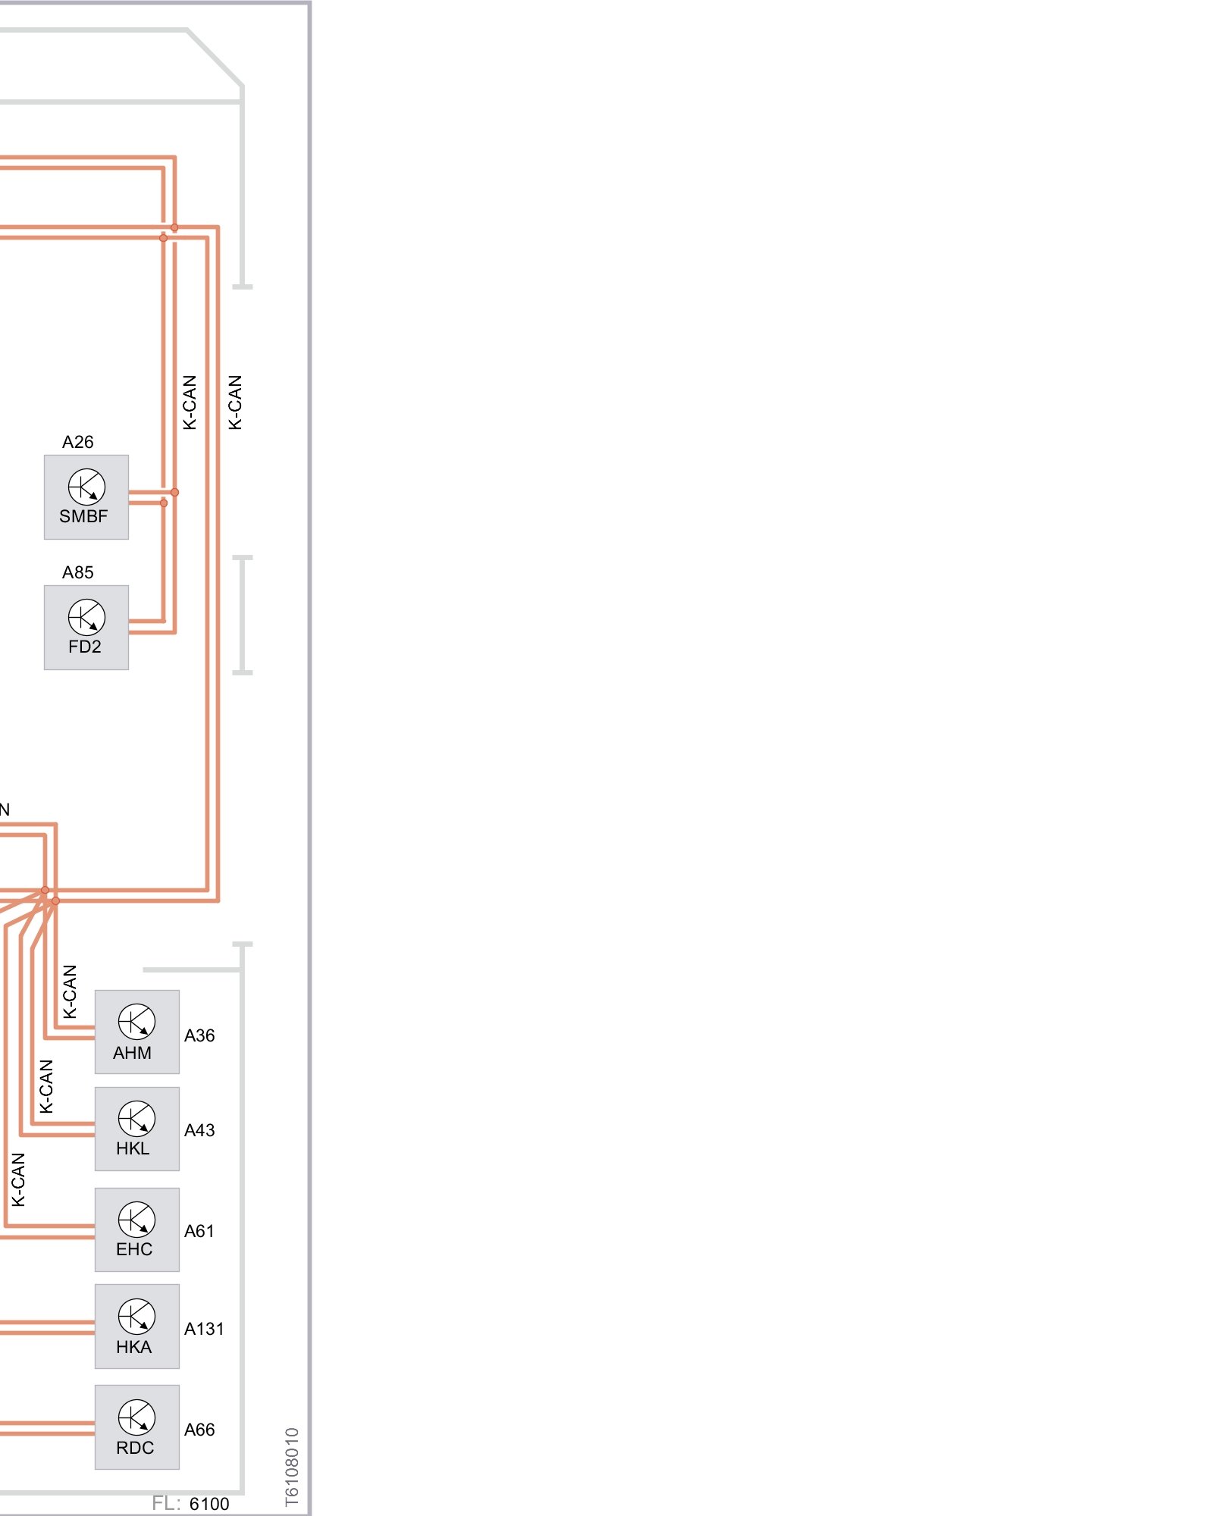
Task: Select the rightmost vertical K-CAN label
Action: [x=235, y=402]
